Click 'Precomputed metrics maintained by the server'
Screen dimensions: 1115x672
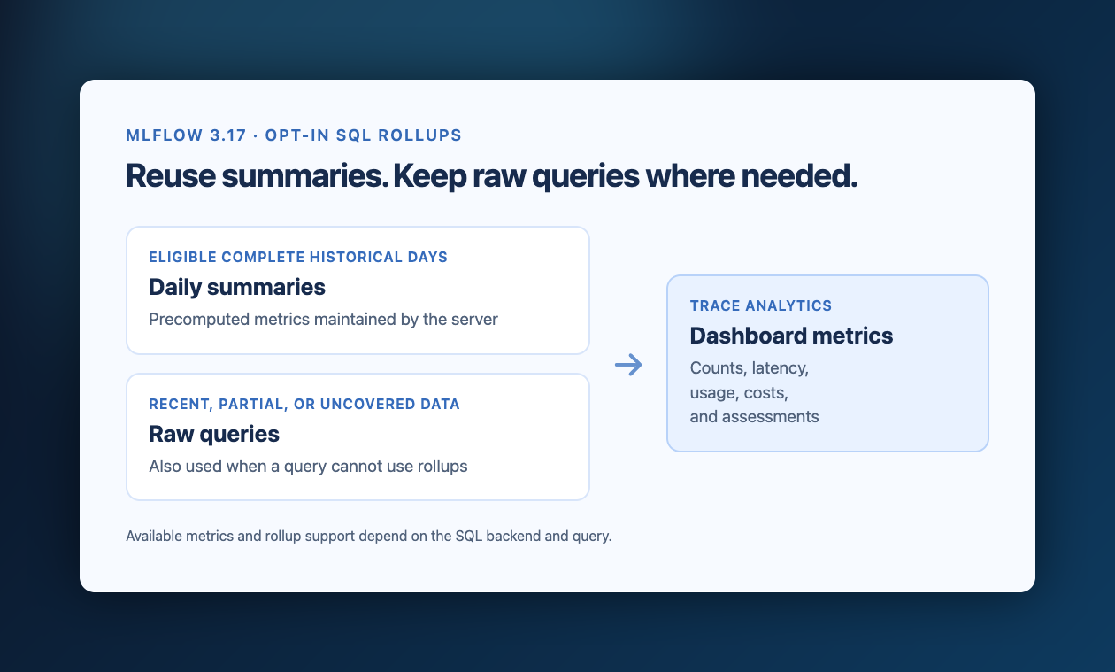click(323, 319)
